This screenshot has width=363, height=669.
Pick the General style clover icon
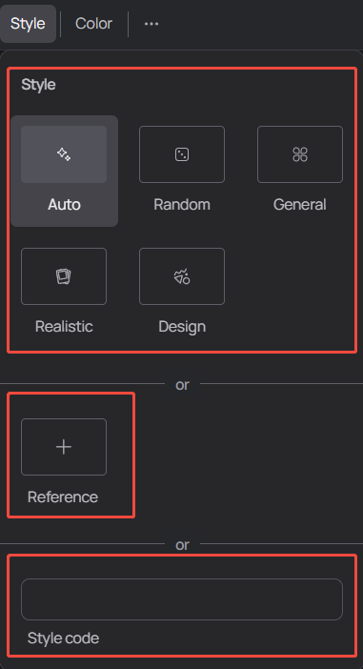[300, 154]
